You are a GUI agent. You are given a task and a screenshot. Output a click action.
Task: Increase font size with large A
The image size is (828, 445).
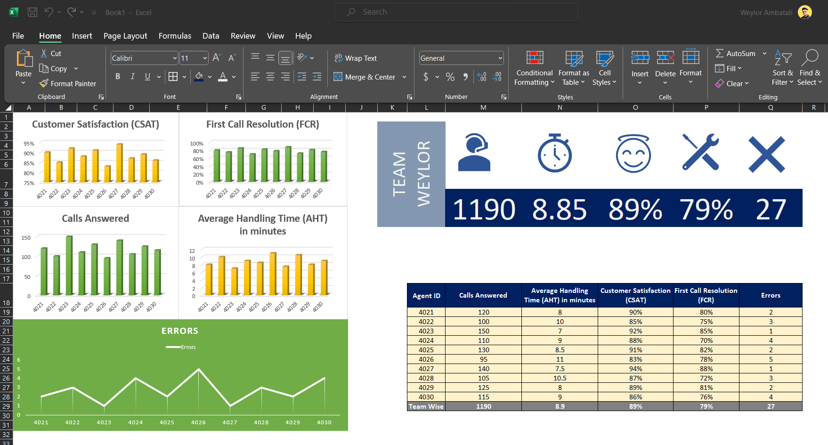tap(217, 57)
